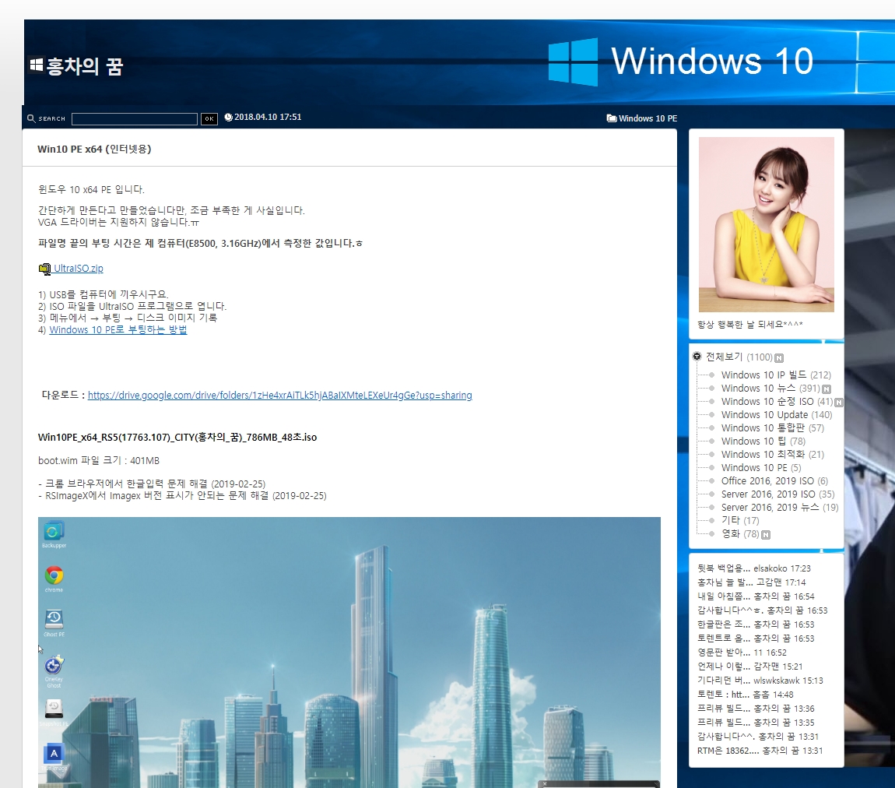Open the Windows 10 PE (5) tree category
The width and height of the screenshot is (895, 788).
click(x=761, y=468)
